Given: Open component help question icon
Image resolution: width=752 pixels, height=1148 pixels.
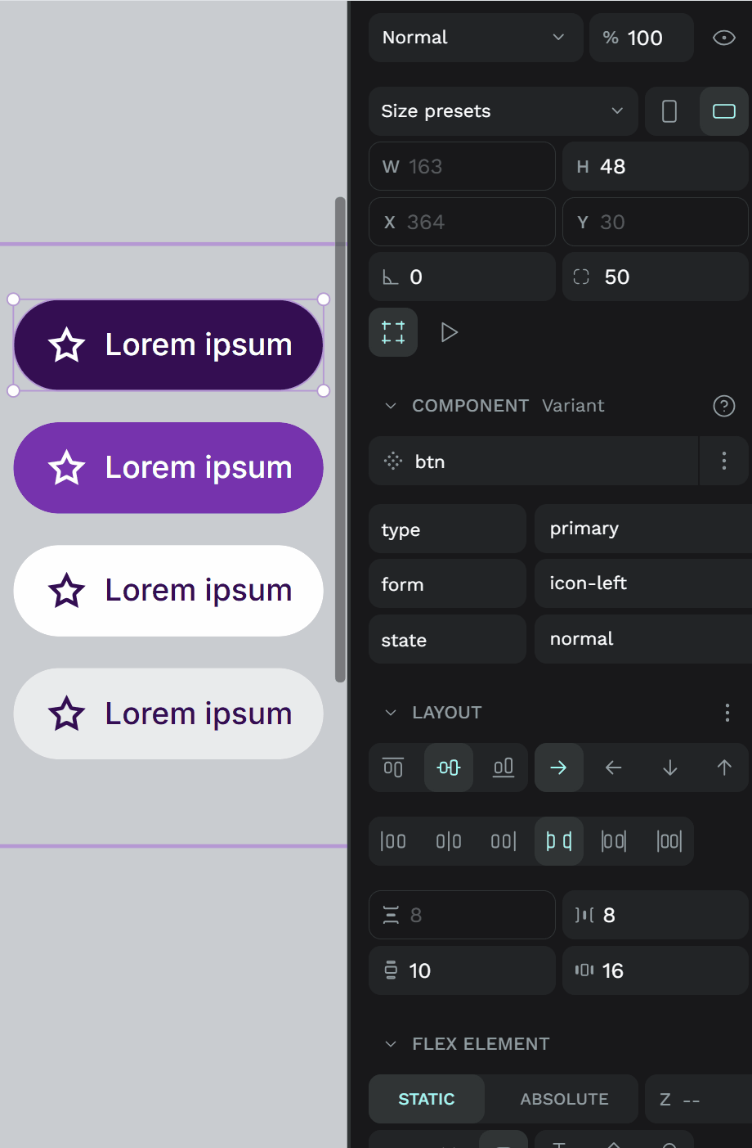Looking at the screenshot, I should (723, 406).
